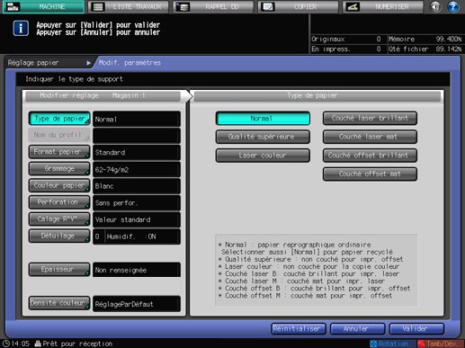Switch to LISTE TRAVAUX tab
Screen dimensions: 465x348
pos(129,6)
